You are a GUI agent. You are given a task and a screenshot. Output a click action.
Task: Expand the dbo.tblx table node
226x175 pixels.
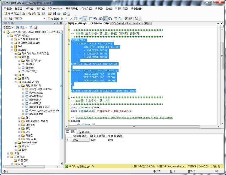point(19,64)
